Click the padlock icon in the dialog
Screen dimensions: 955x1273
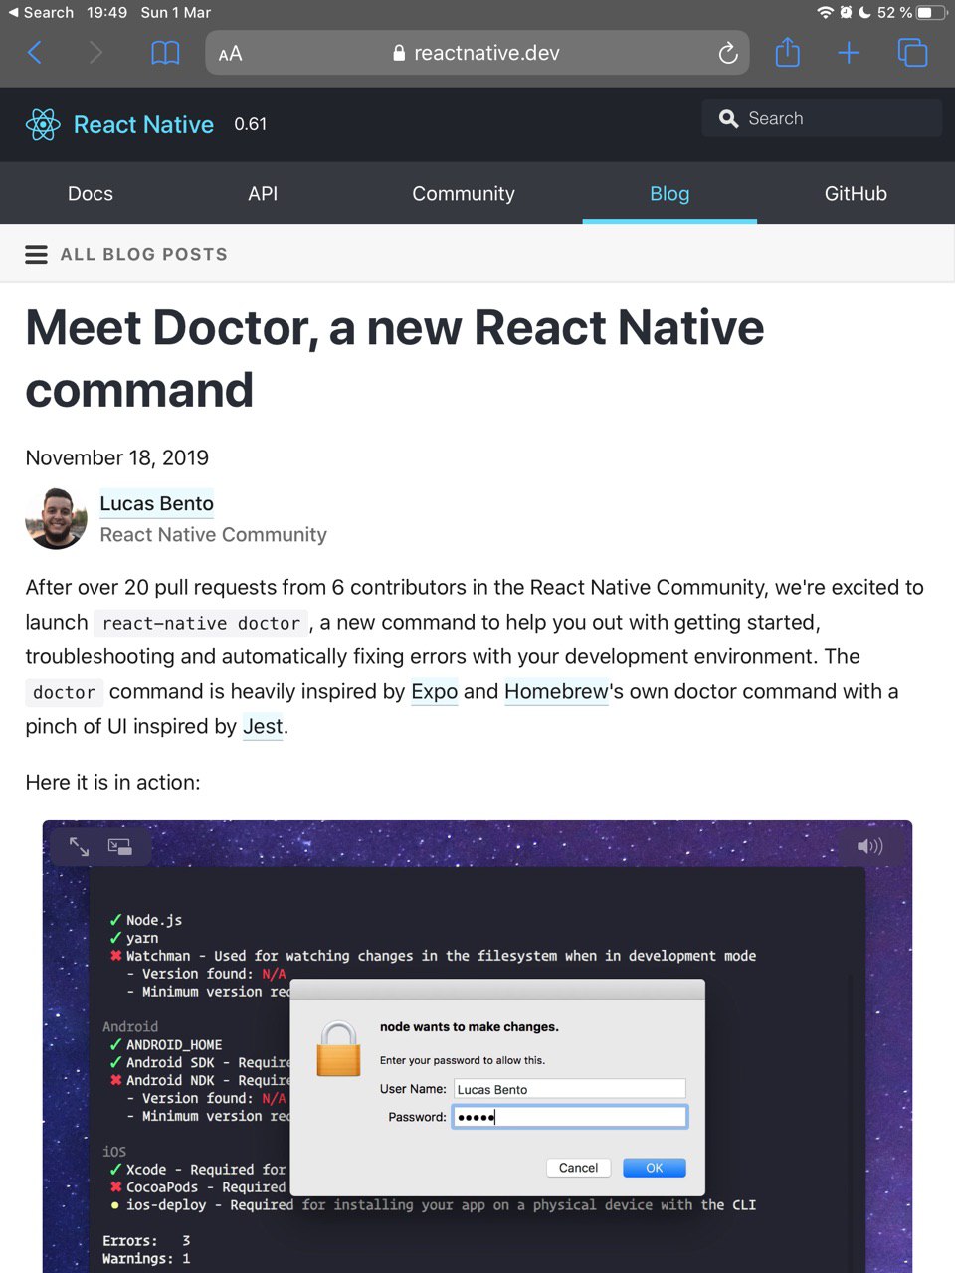338,1050
